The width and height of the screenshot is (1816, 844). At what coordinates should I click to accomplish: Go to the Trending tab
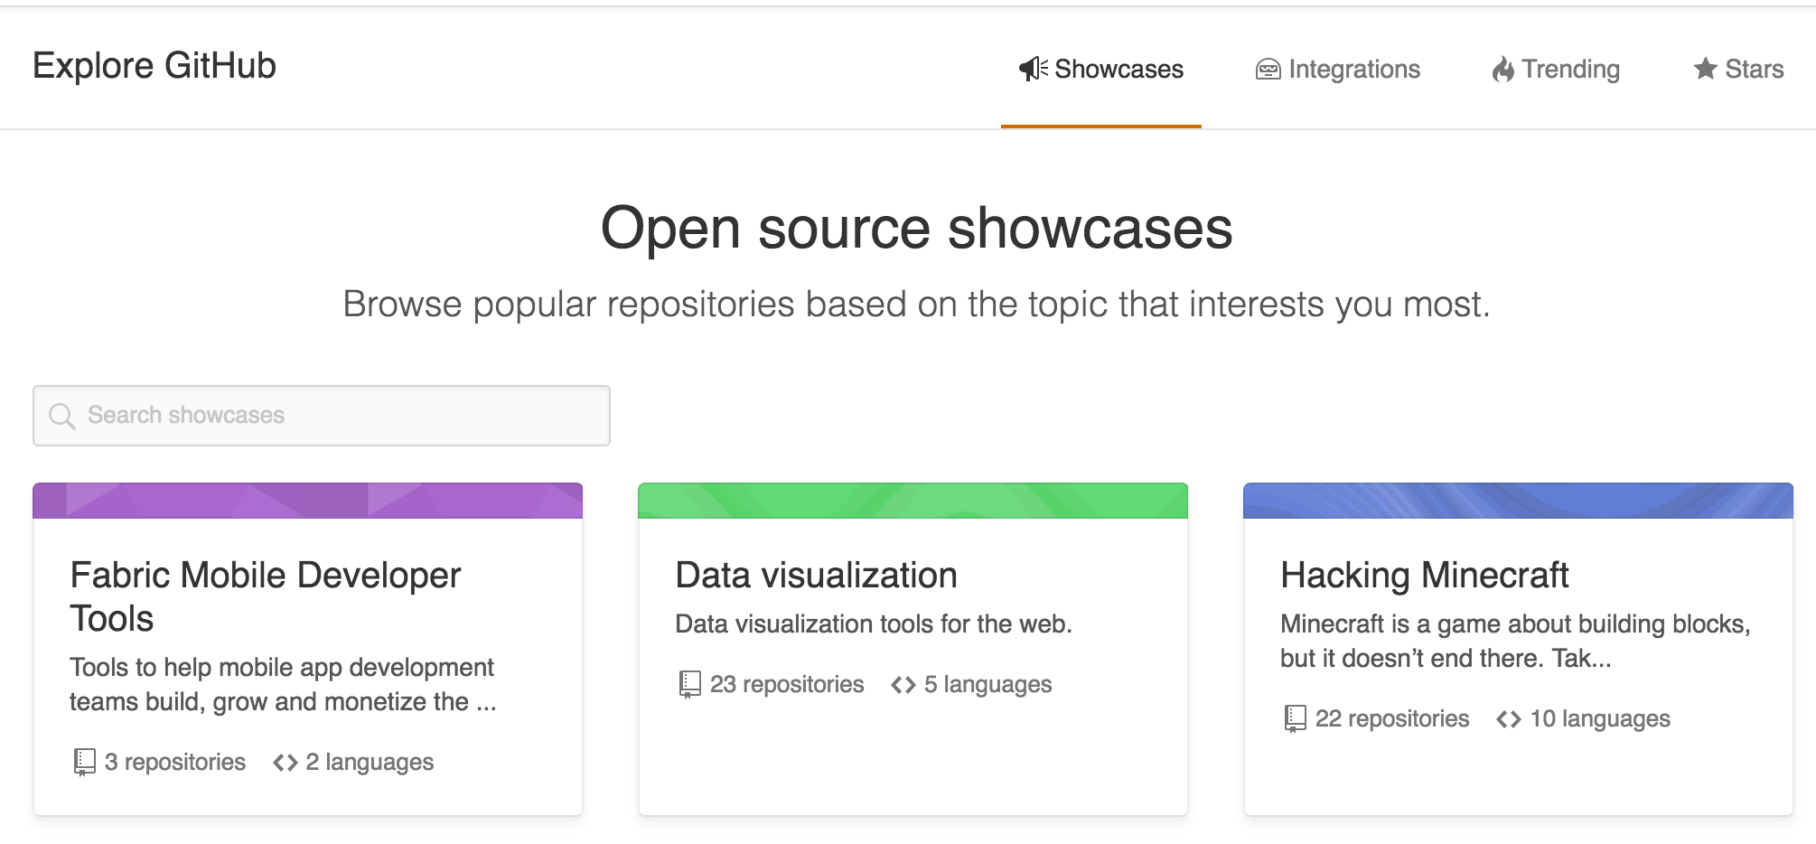[1556, 69]
